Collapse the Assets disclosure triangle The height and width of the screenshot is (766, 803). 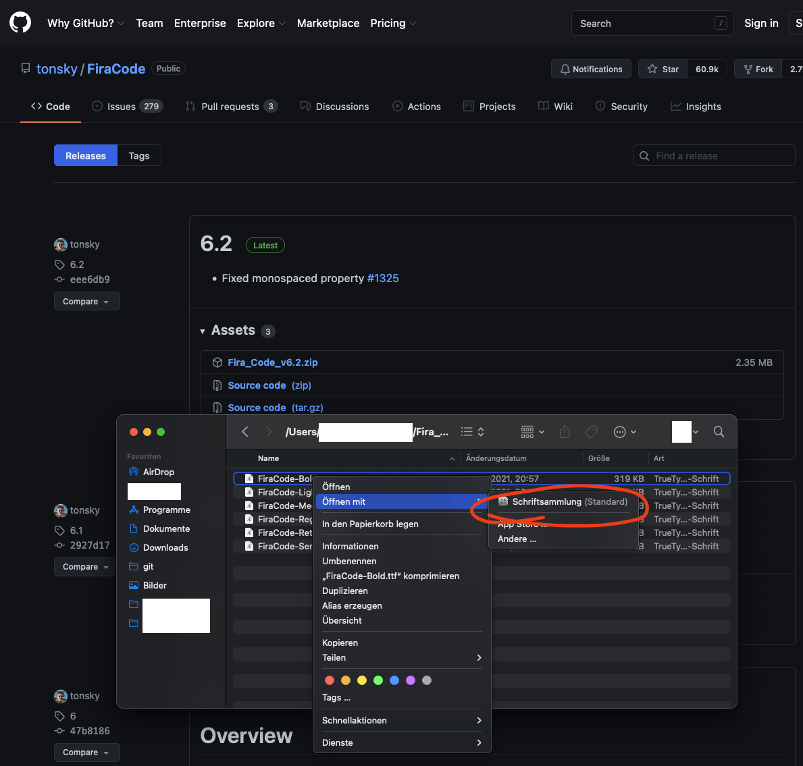(203, 331)
